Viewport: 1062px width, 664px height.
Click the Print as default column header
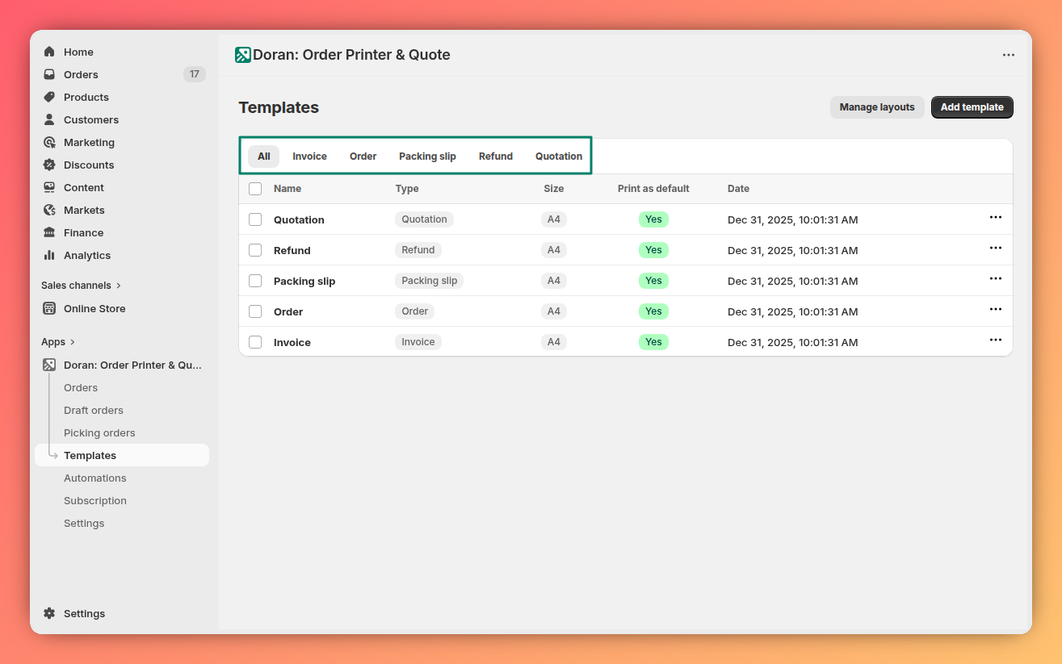point(653,189)
